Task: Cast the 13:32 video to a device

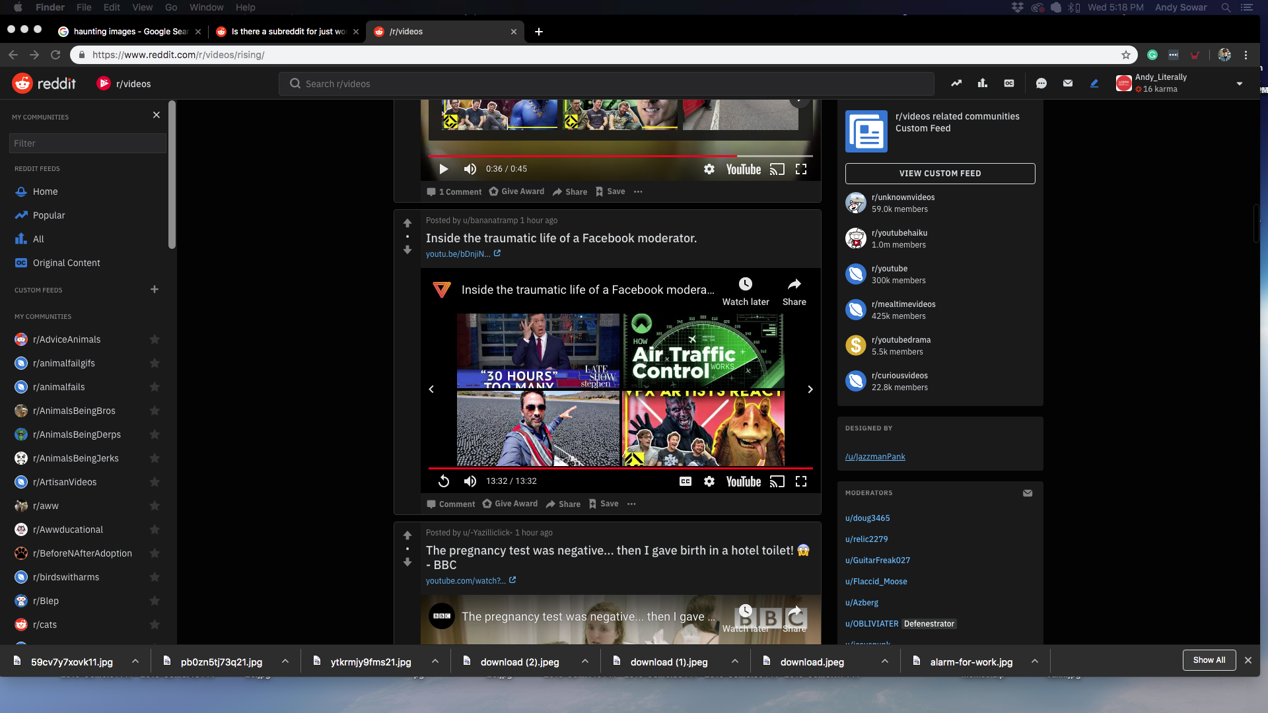Action: pyautogui.click(x=777, y=481)
